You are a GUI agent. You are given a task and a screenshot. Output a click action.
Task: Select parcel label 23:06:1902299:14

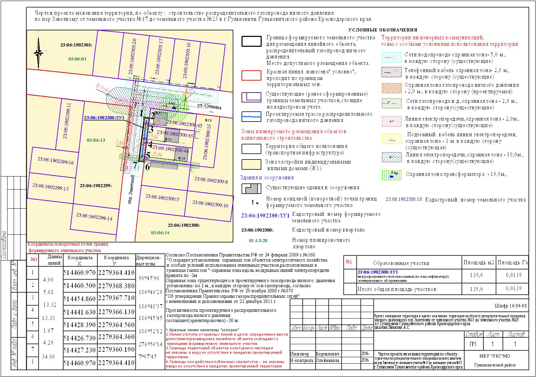tap(94, 217)
